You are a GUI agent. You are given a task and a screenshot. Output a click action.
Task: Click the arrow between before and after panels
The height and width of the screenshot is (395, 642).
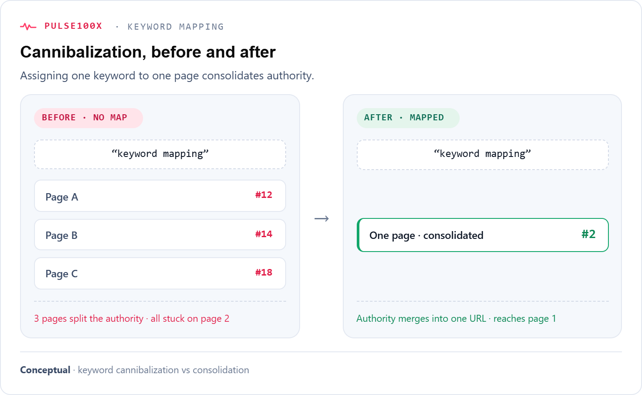[321, 218]
